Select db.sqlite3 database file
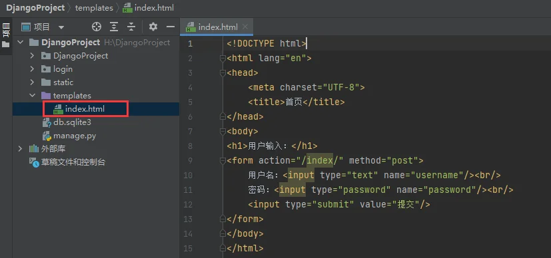Image resolution: width=551 pixels, height=258 pixels. point(72,122)
